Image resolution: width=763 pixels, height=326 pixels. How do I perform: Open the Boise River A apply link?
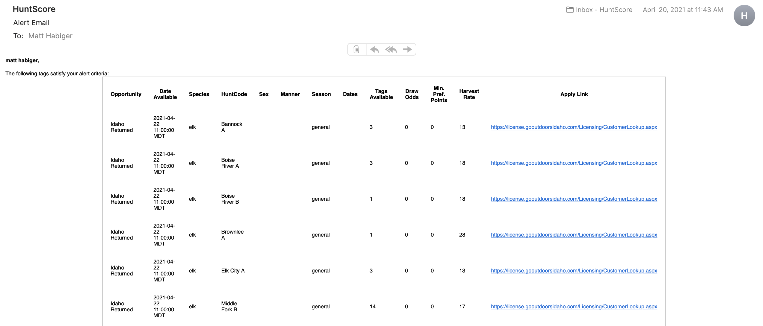pyautogui.click(x=574, y=163)
